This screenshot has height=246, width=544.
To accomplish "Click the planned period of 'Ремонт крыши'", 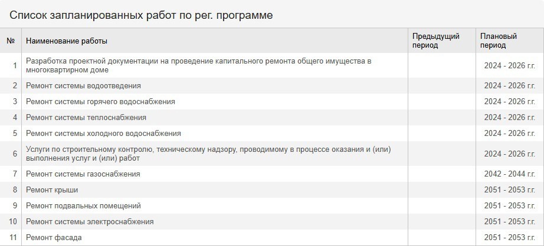I will coord(510,190).
